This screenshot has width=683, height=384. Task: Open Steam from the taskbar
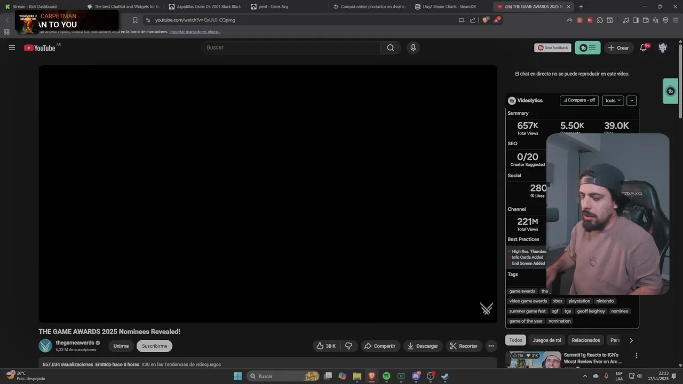point(445,376)
